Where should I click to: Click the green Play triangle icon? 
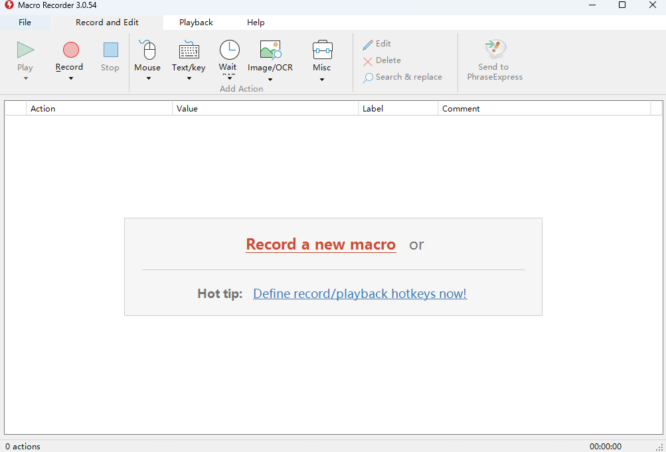[25, 50]
